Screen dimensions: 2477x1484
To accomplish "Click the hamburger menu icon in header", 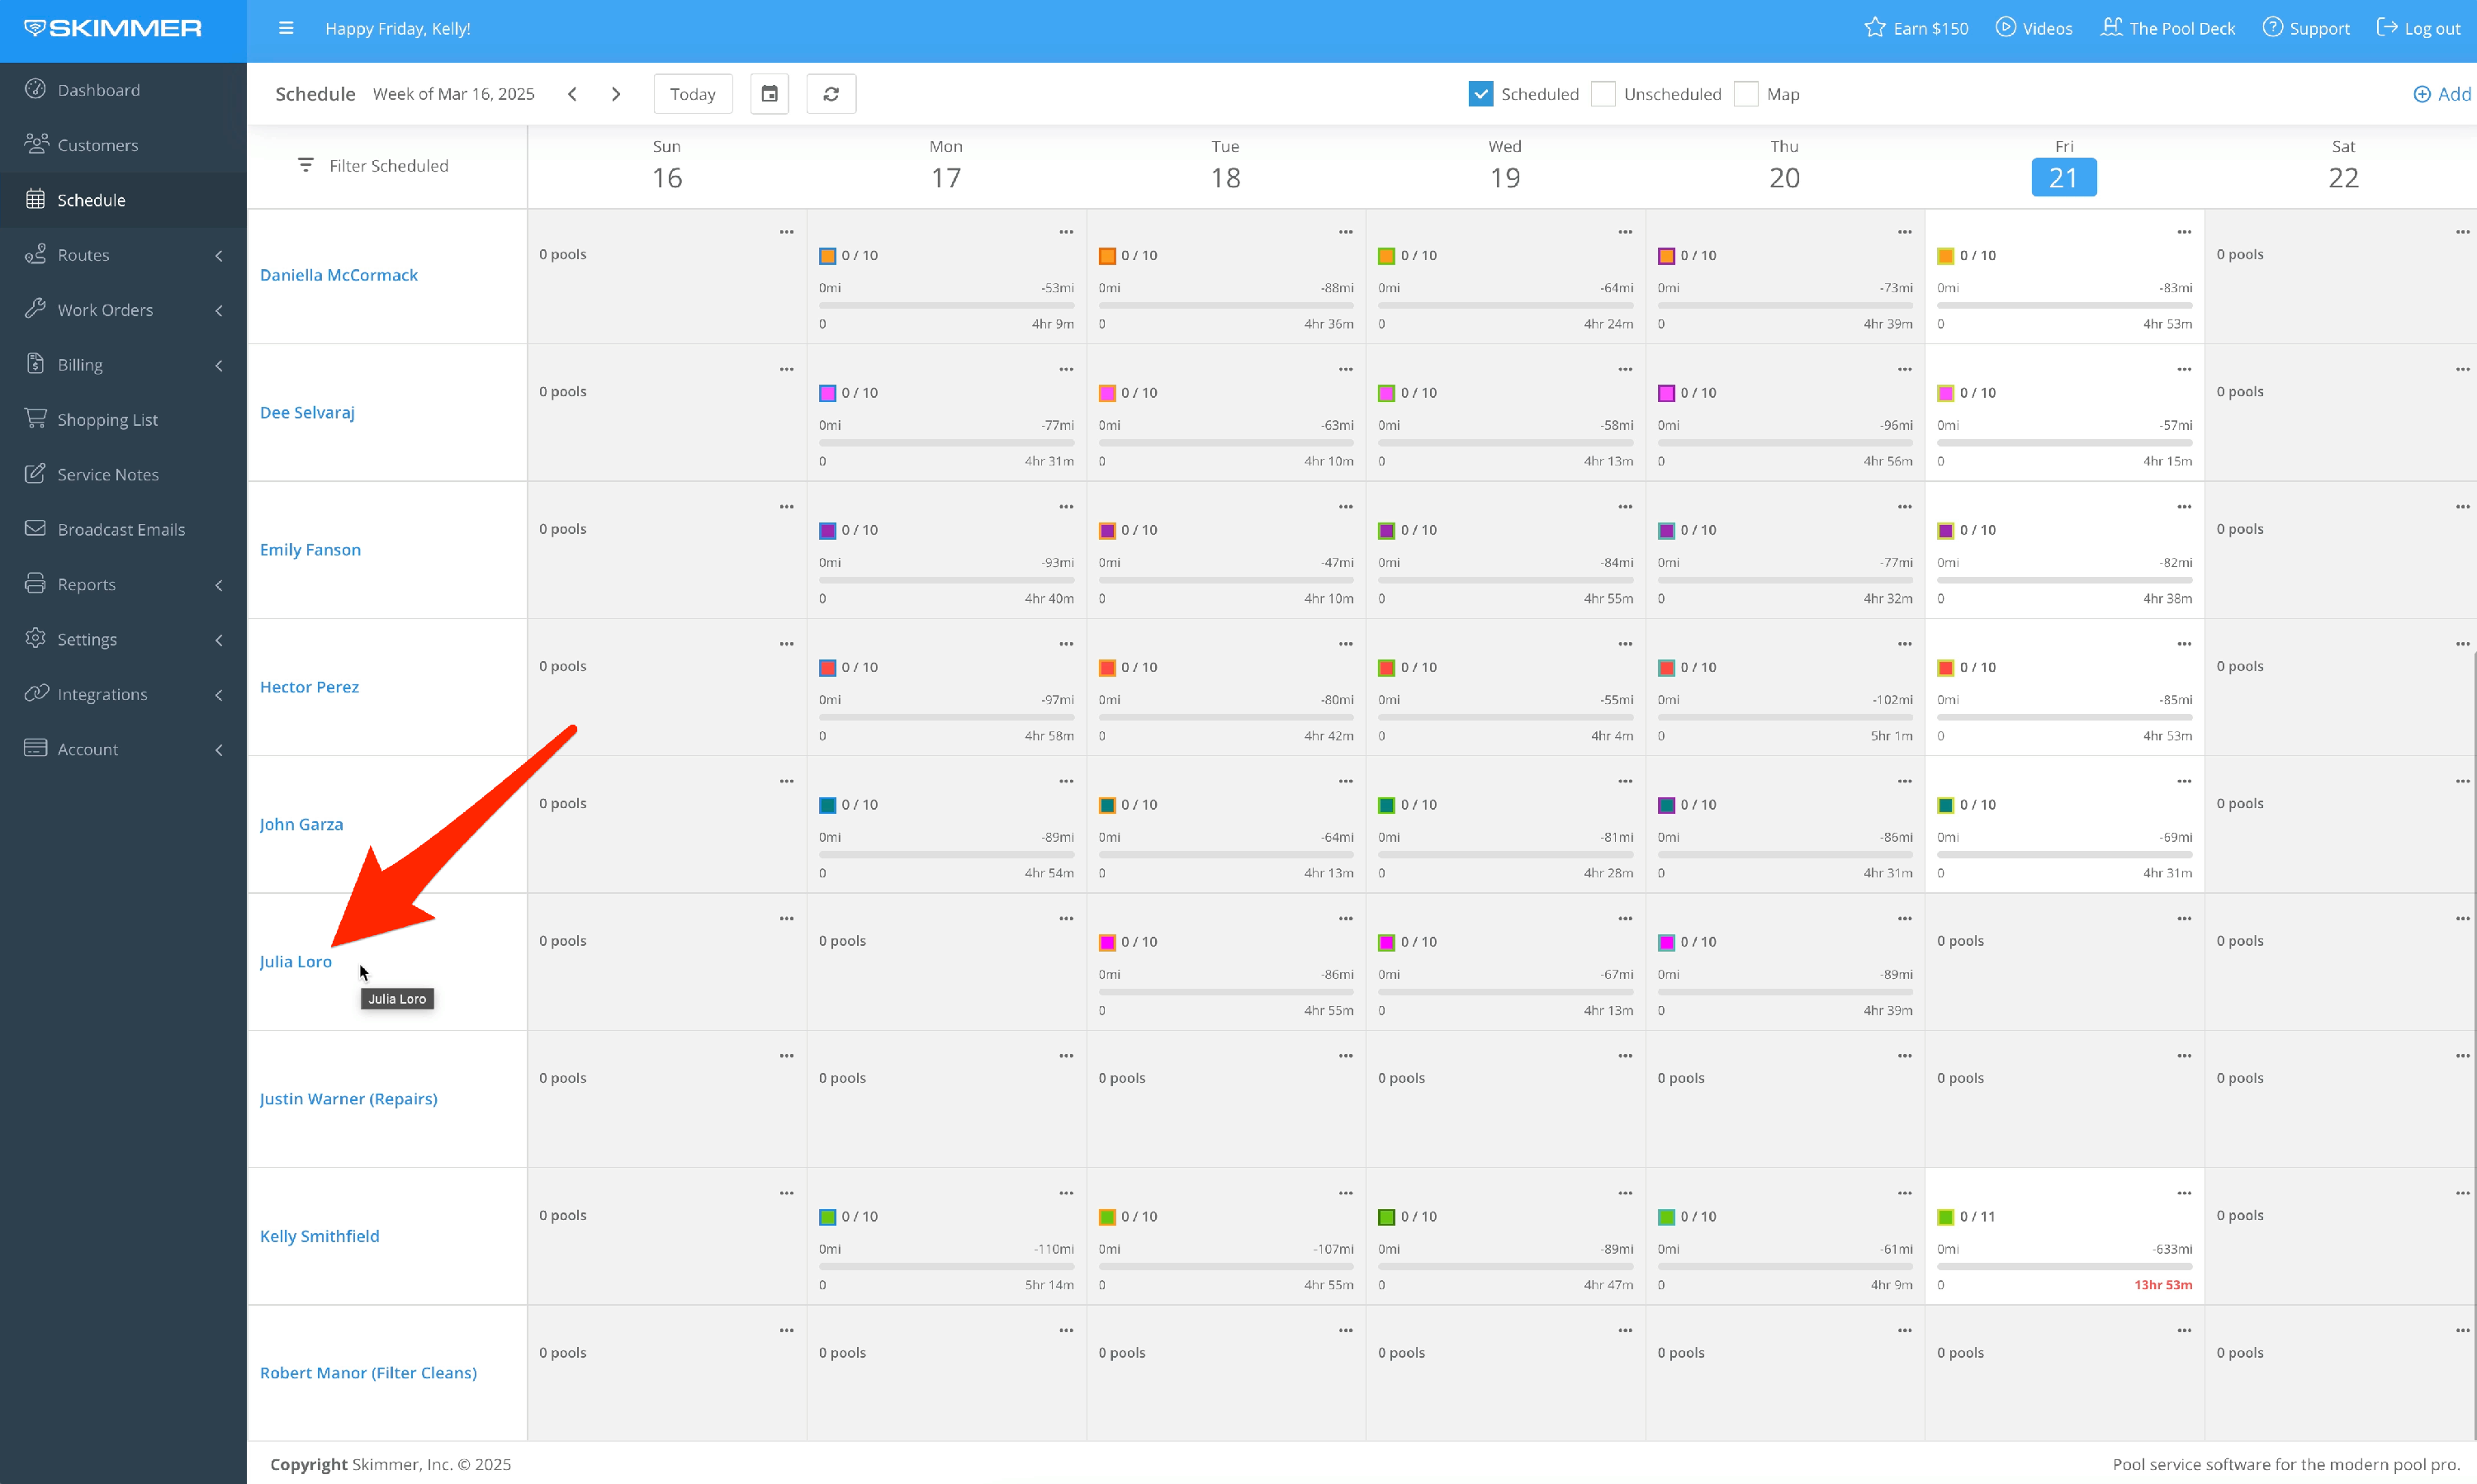I will tap(287, 28).
